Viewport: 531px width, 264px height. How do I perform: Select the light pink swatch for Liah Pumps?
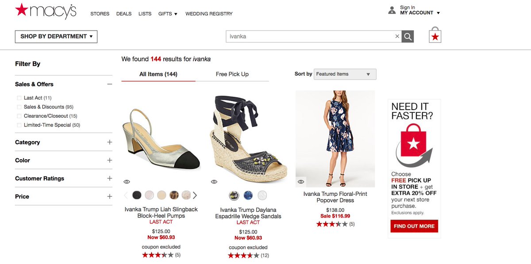149,195
